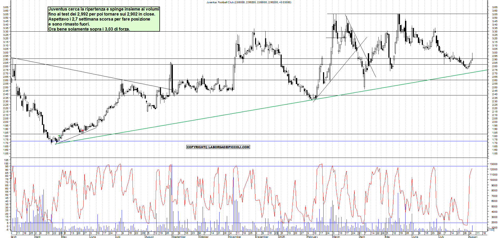Select "Ora bene solamente sopra i 3,03 di forza."

click(x=89, y=29)
